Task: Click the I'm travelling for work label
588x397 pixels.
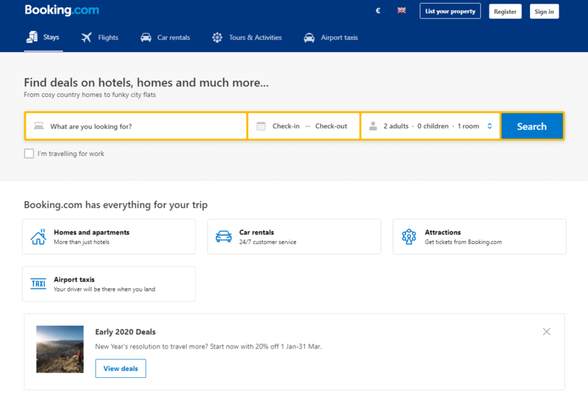Action: tap(71, 154)
